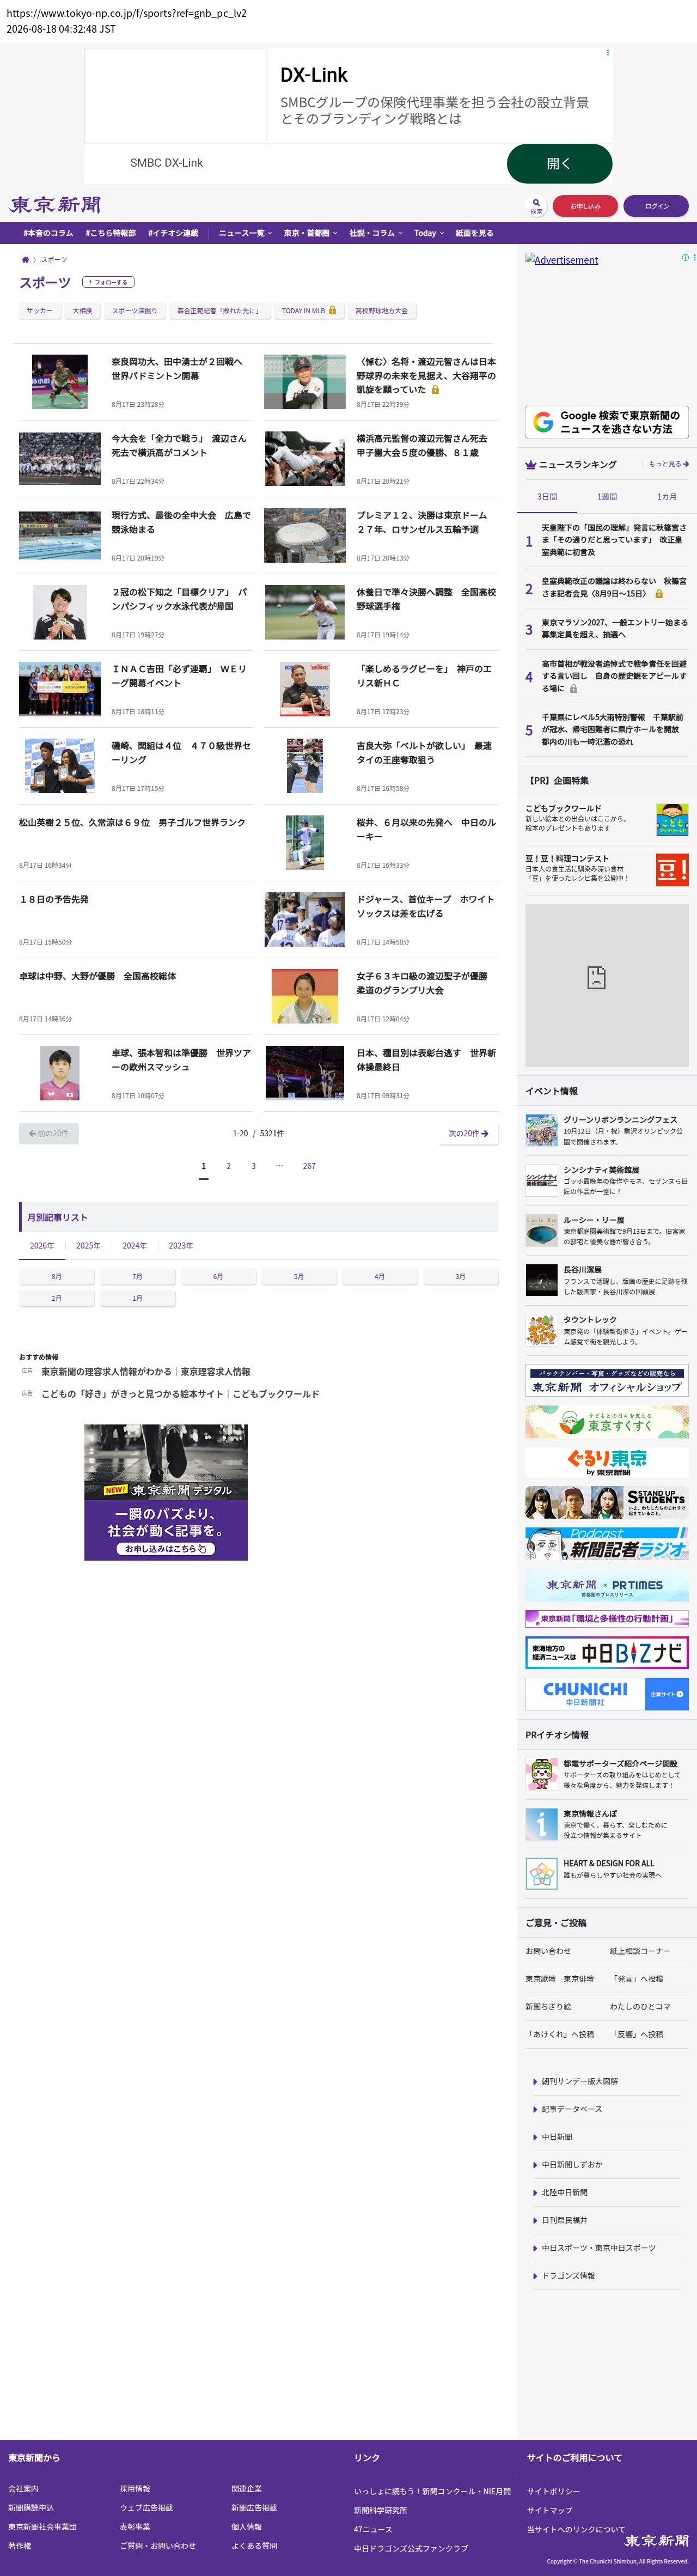Expand the ニュース一覧 dropdown menu
The width and height of the screenshot is (697, 2576).
click(x=245, y=233)
